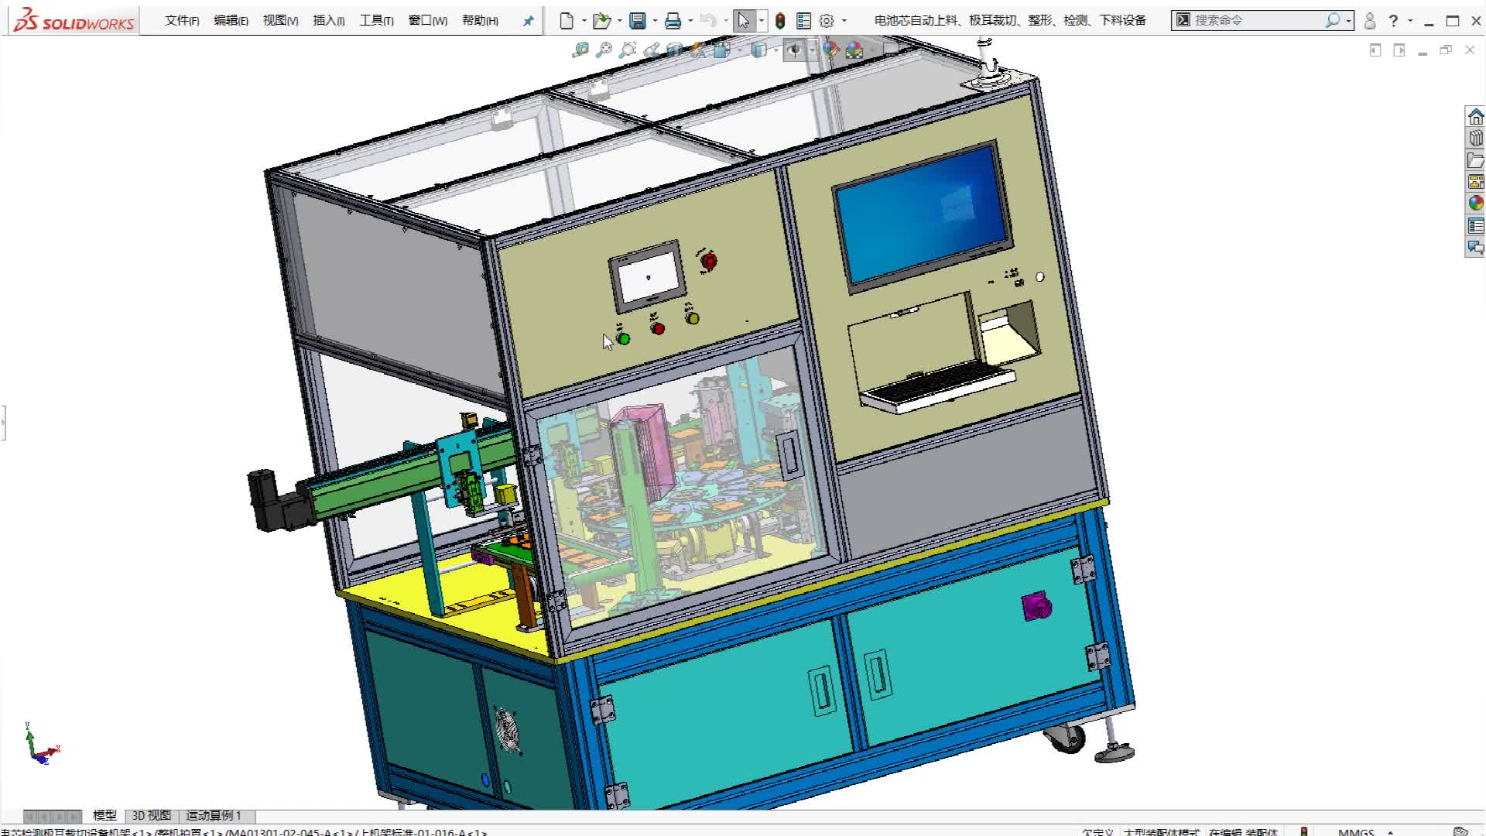Click the Rebuild traffic light icon
This screenshot has width=1486, height=836.
(x=780, y=21)
